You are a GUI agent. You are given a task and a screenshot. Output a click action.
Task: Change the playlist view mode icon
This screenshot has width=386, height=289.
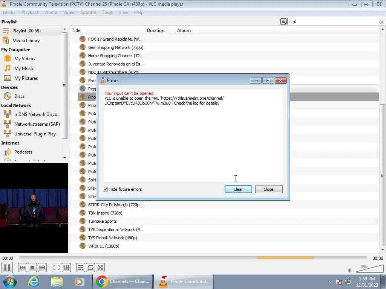click(x=283, y=21)
